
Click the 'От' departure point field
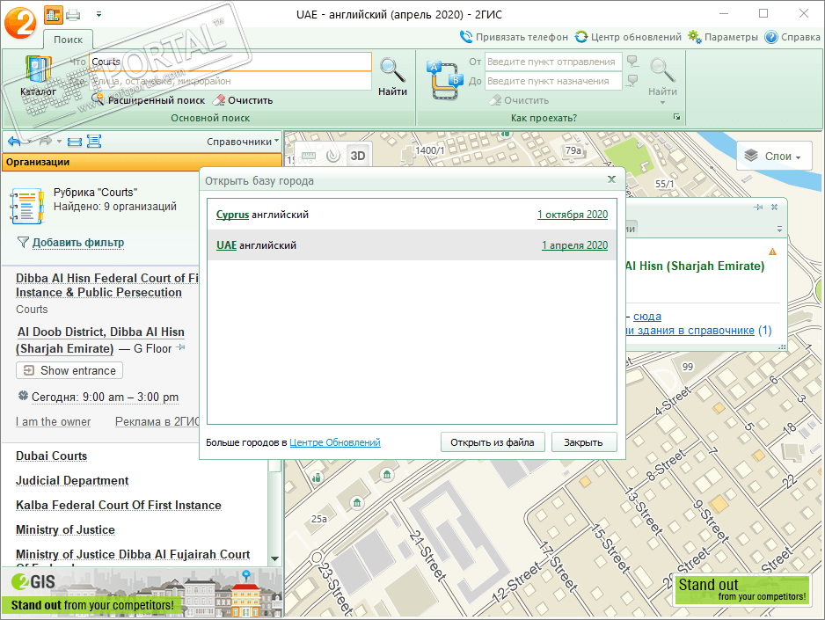tap(553, 62)
